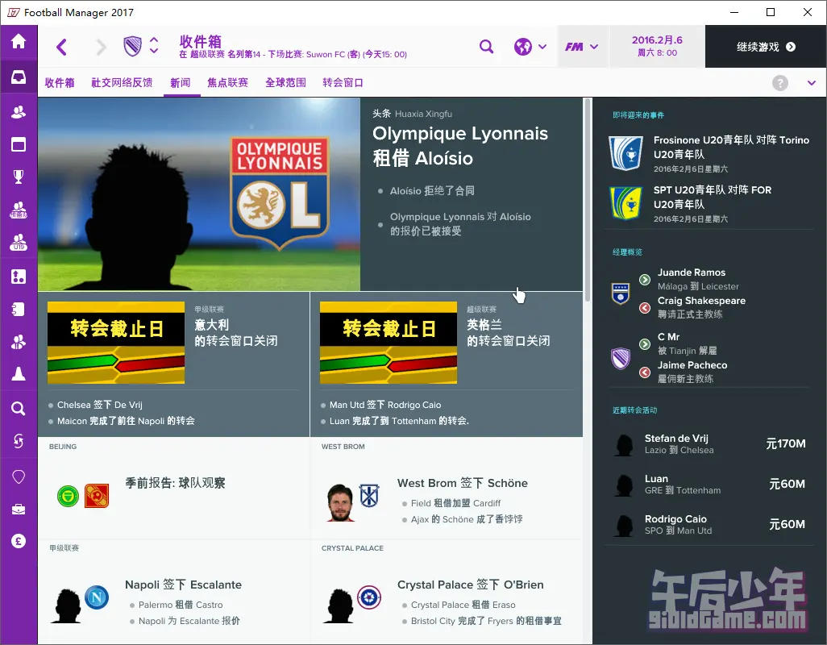Toggle the club switcher up-down arrows
This screenshot has width=827, height=645.
pyautogui.click(x=153, y=46)
